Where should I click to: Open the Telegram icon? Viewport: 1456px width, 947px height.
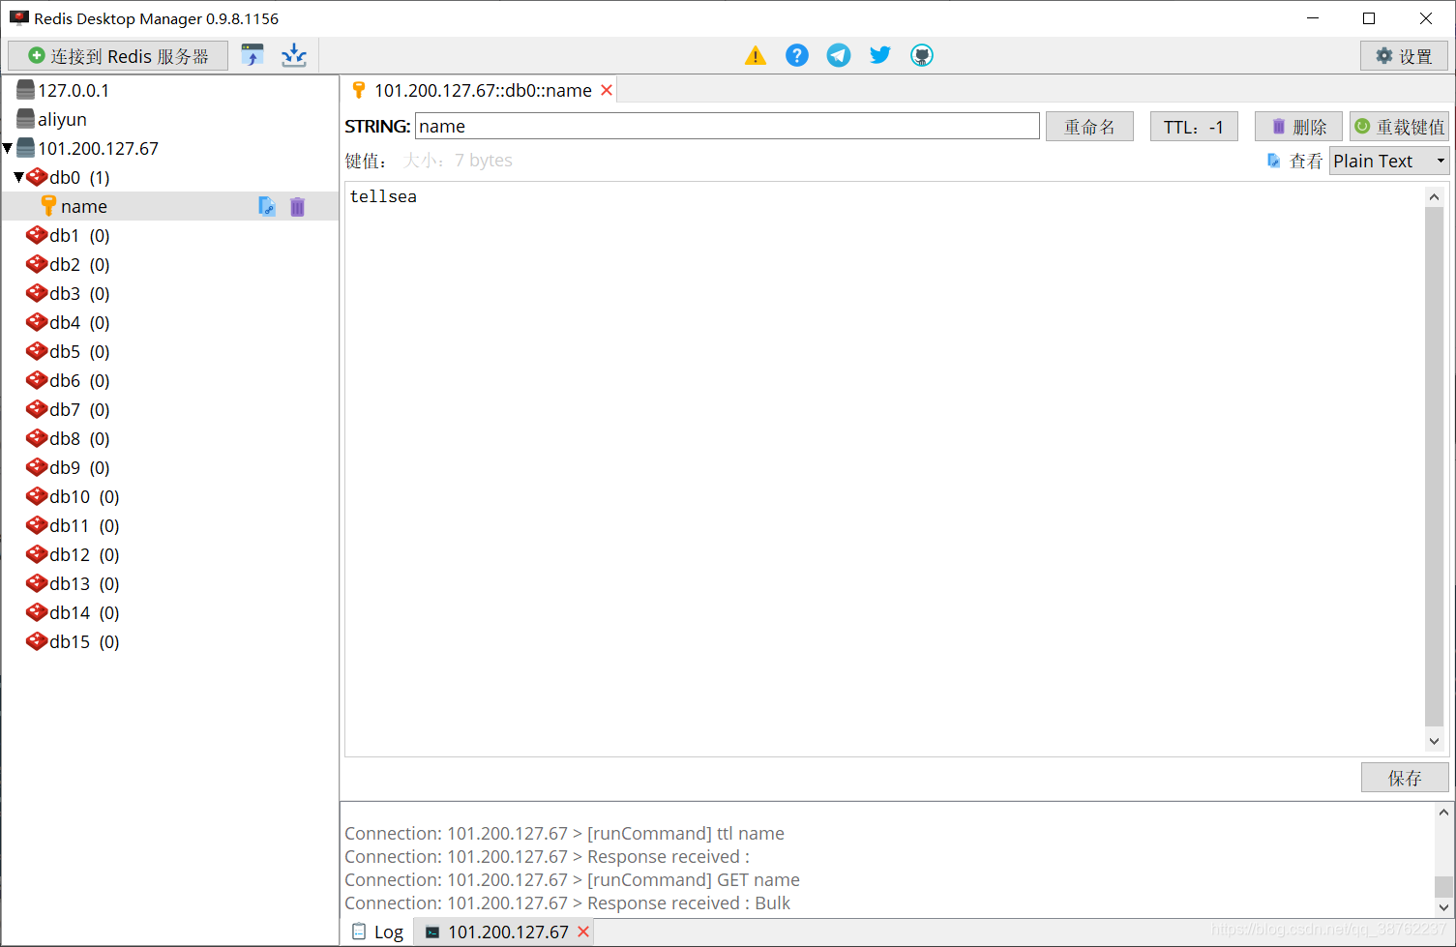[839, 55]
